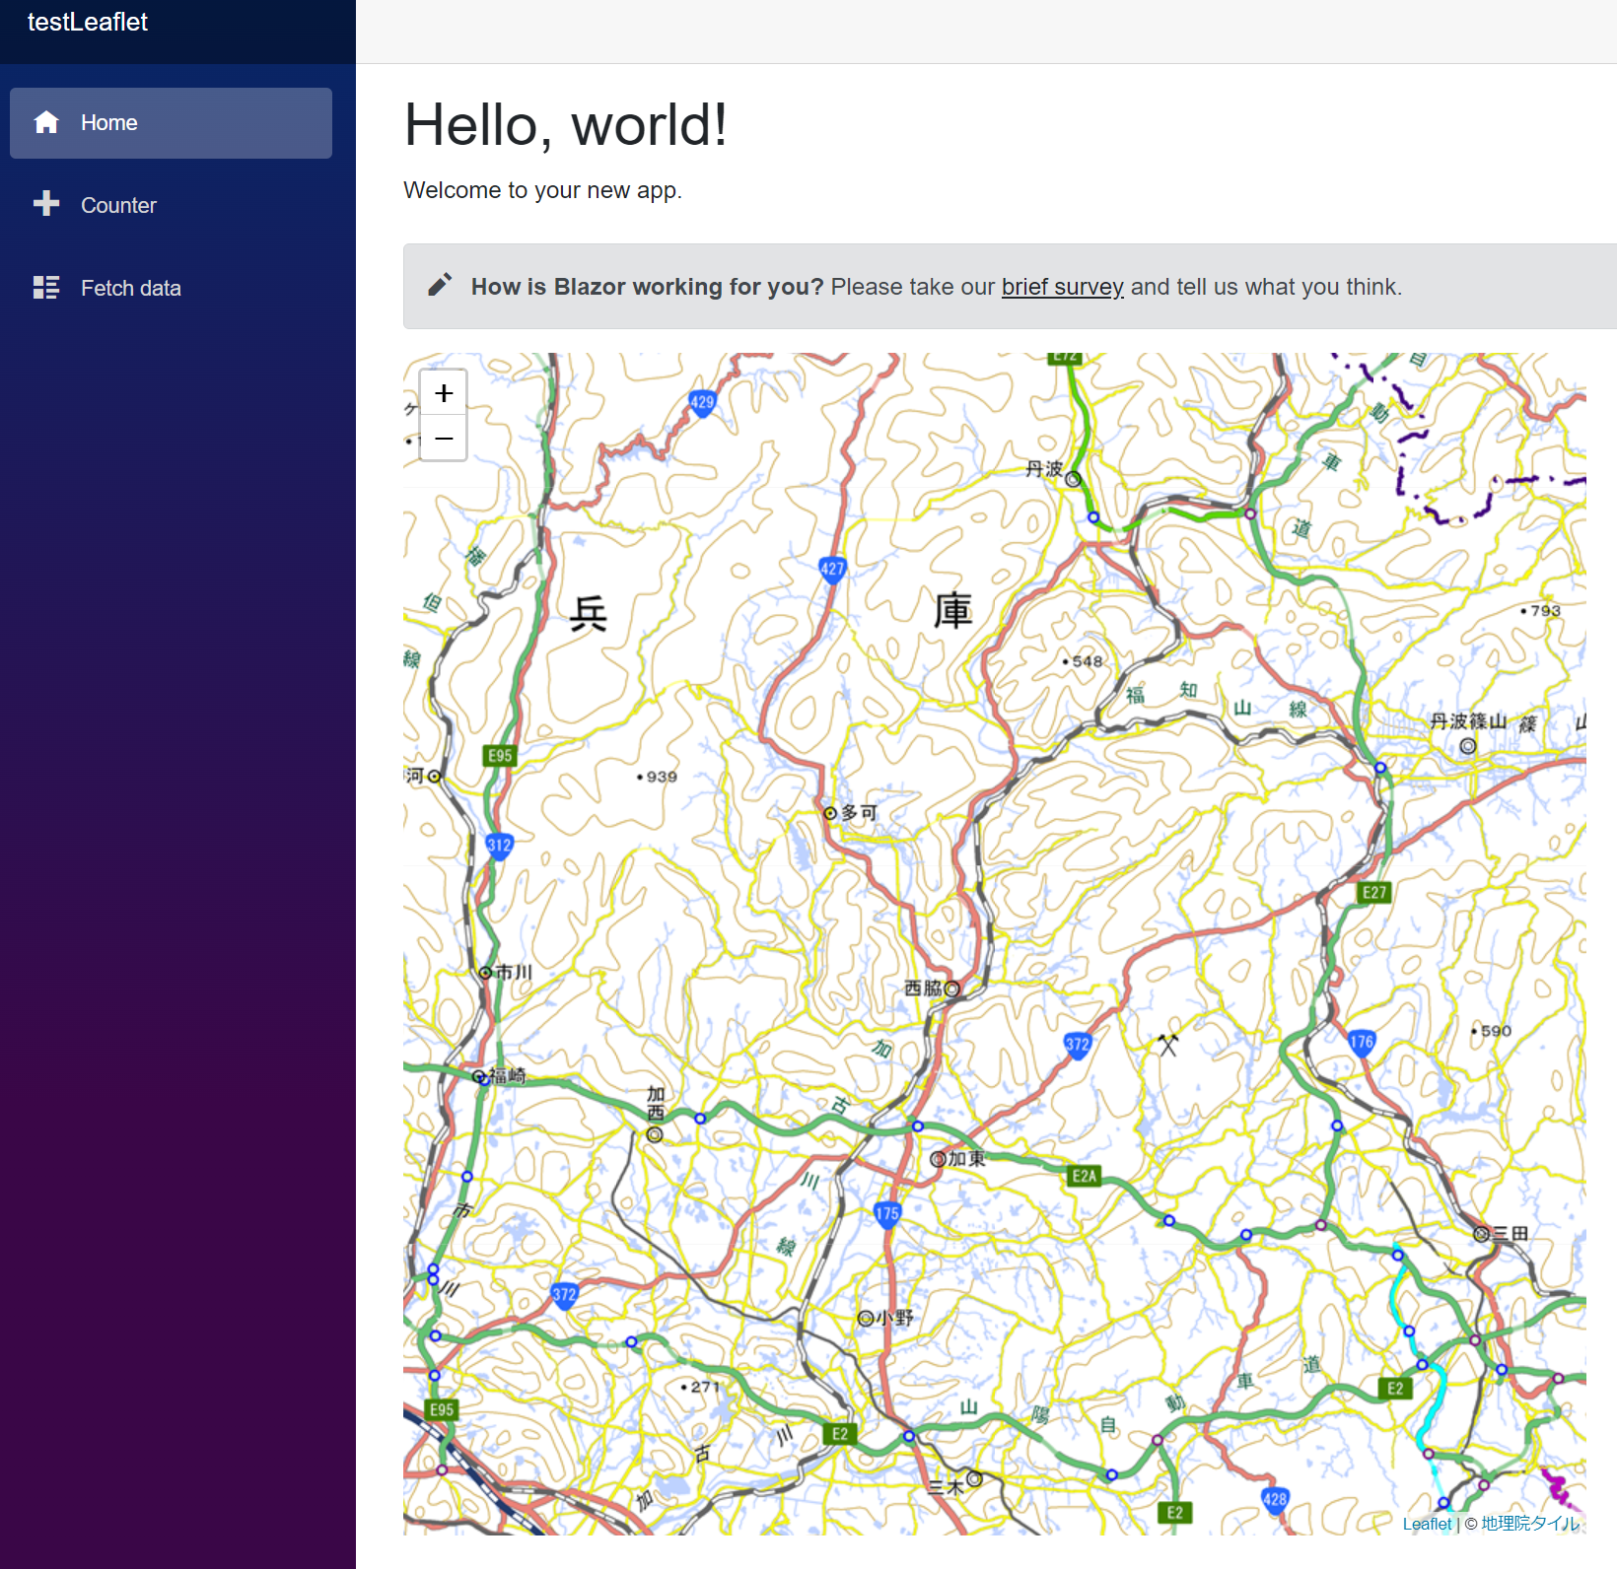Open the brief survey link
This screenshot has width=1617, height=1569.
point(1062,287)
